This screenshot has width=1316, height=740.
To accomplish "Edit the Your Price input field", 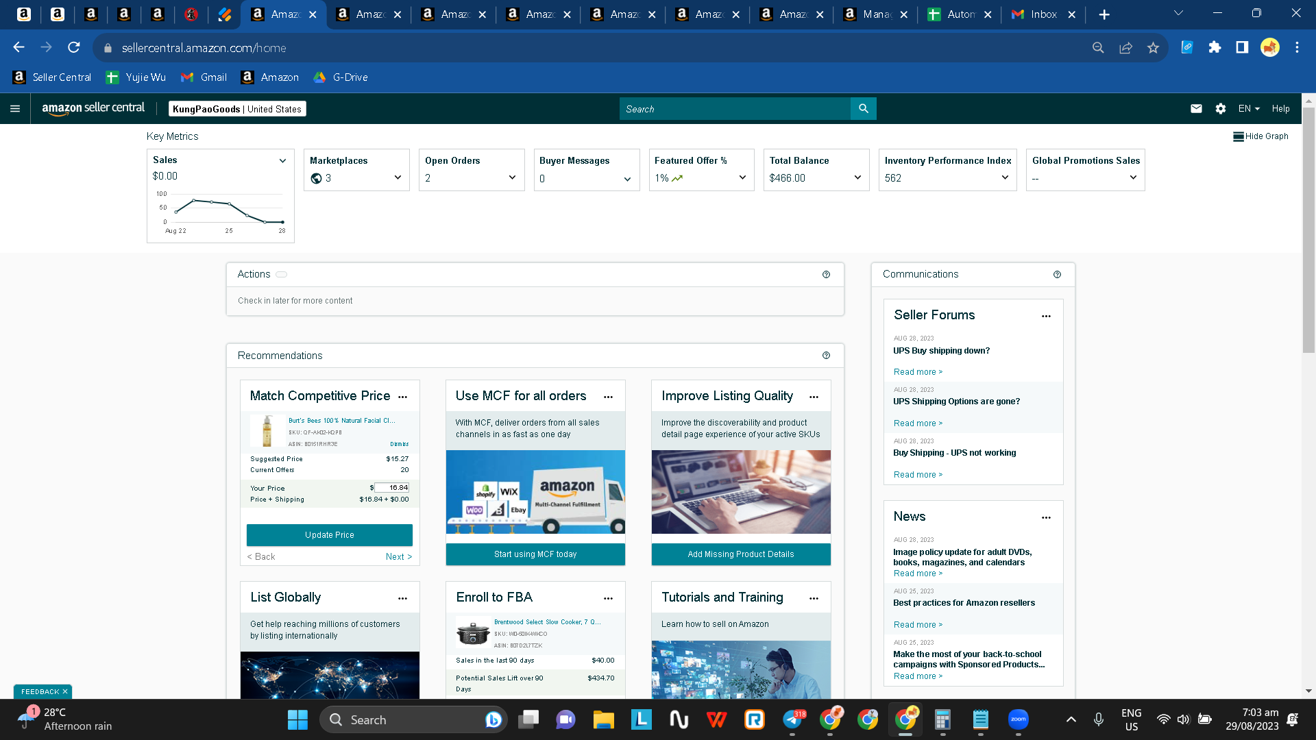I will (x=392, y=488).
